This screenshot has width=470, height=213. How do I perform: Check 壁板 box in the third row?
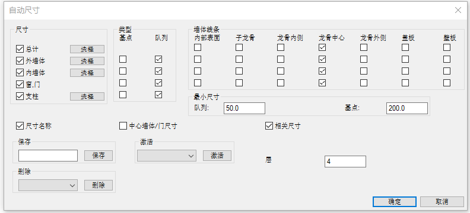point(447,71)
